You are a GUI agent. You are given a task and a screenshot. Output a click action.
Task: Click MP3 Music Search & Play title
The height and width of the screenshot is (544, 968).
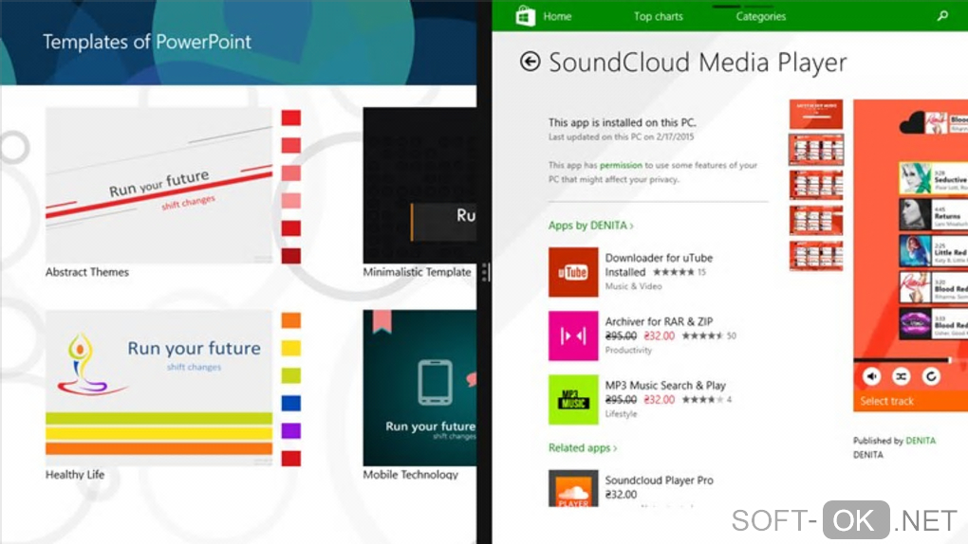coord(665,385)
